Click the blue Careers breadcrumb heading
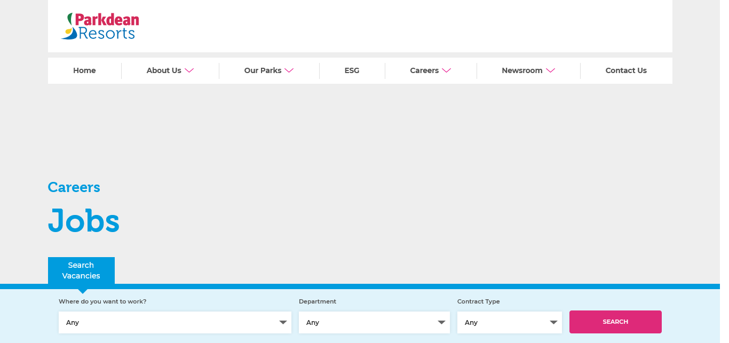Image resolution: width=729 pixels, height=343 pixels. pyautogui.click(x=74, y=187)
